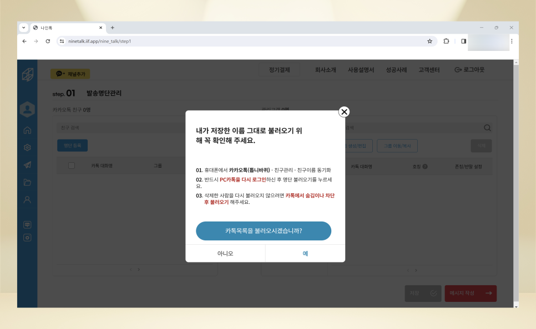Click browser back arrow
Viewport: 536px width, 329px height.
[x=24, y=42]
